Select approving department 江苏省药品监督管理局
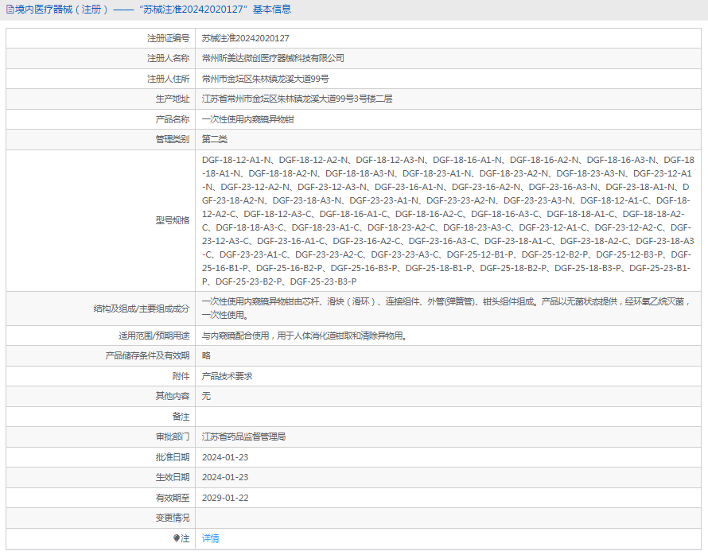The width and height of the screenshot is (708, 555). click(x=244, y=437)
